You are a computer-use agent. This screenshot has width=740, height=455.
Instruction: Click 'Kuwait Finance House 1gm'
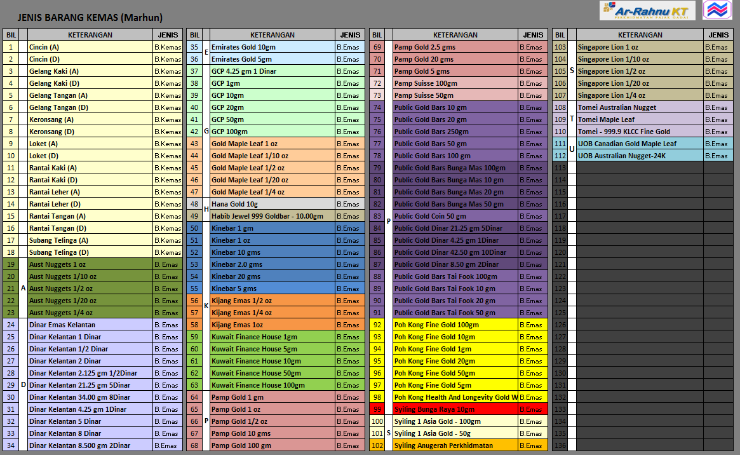pos(272,337)
